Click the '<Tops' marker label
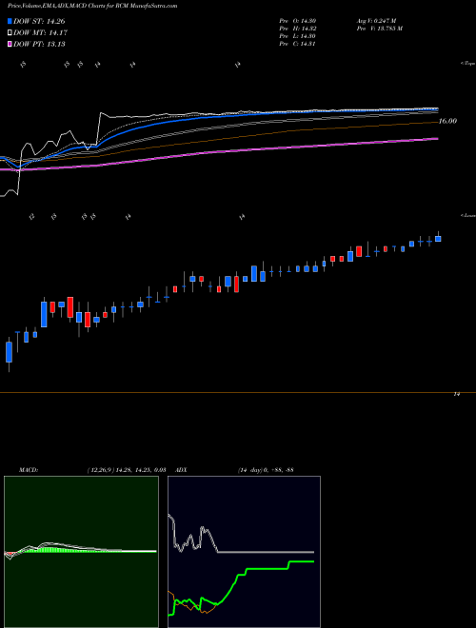Image resolution: width=476 pixels, height=628 pixels. (x=468, y=64)
